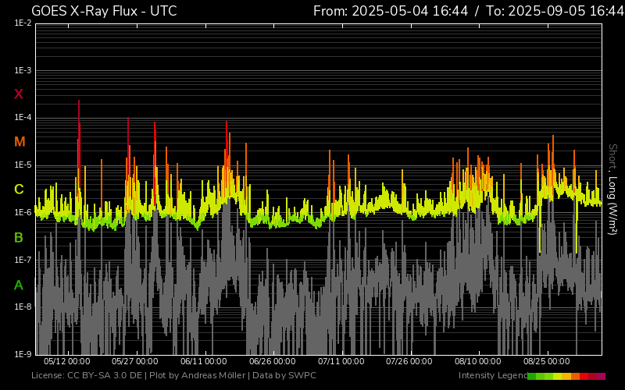Screen dimensions: 625x390
Task: Select the green B class letter
Action: pos(19,237)
